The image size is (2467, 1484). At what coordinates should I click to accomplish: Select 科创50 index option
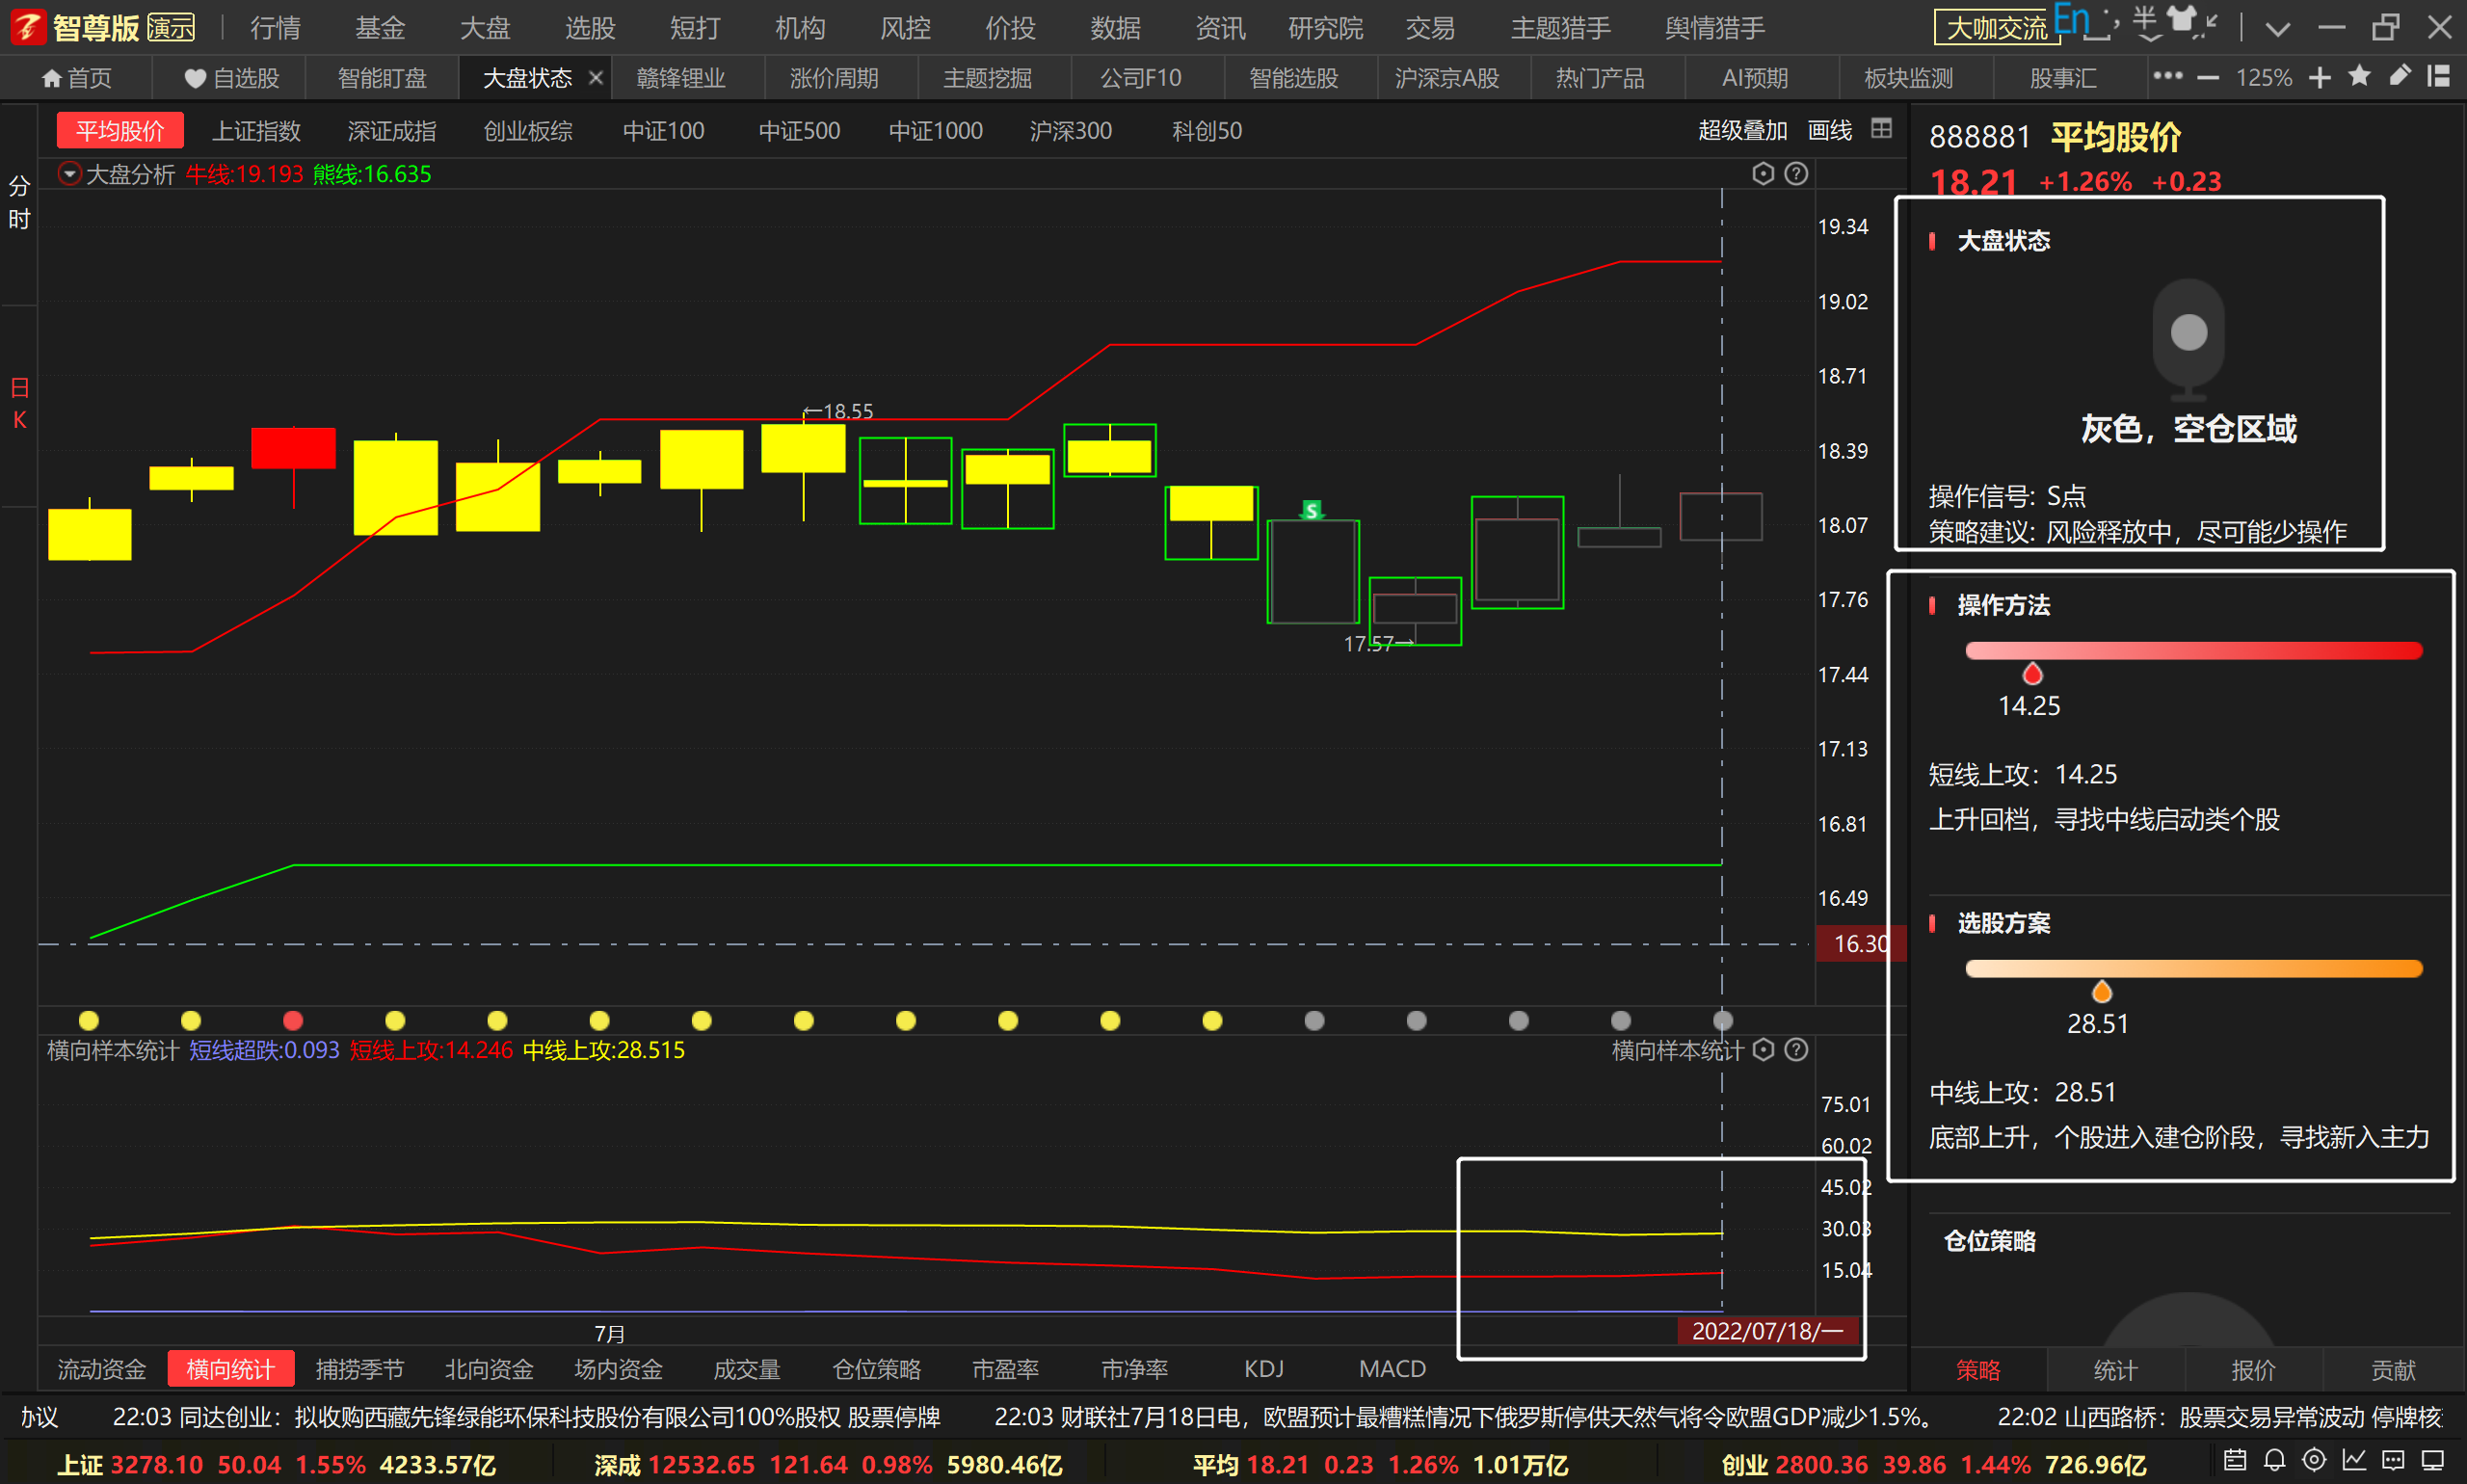point(1207,131)
